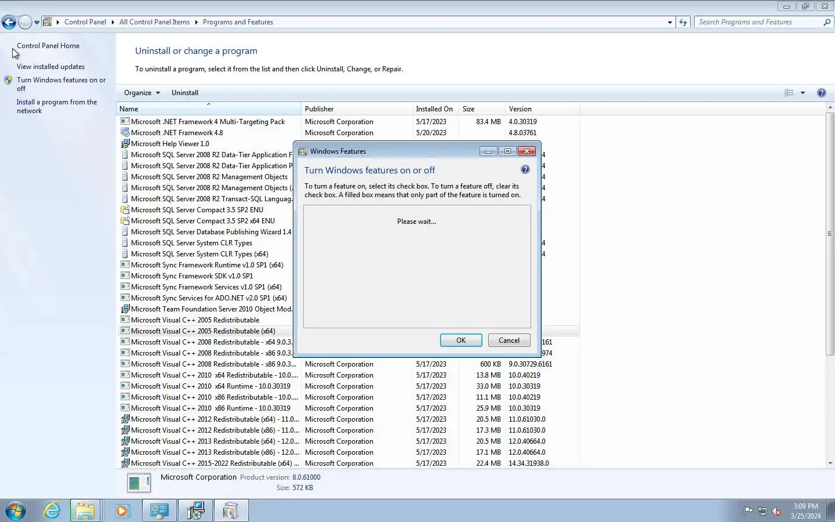Click SQL Server Database Publishing Wizard 1.4 icon

[125, 232]
